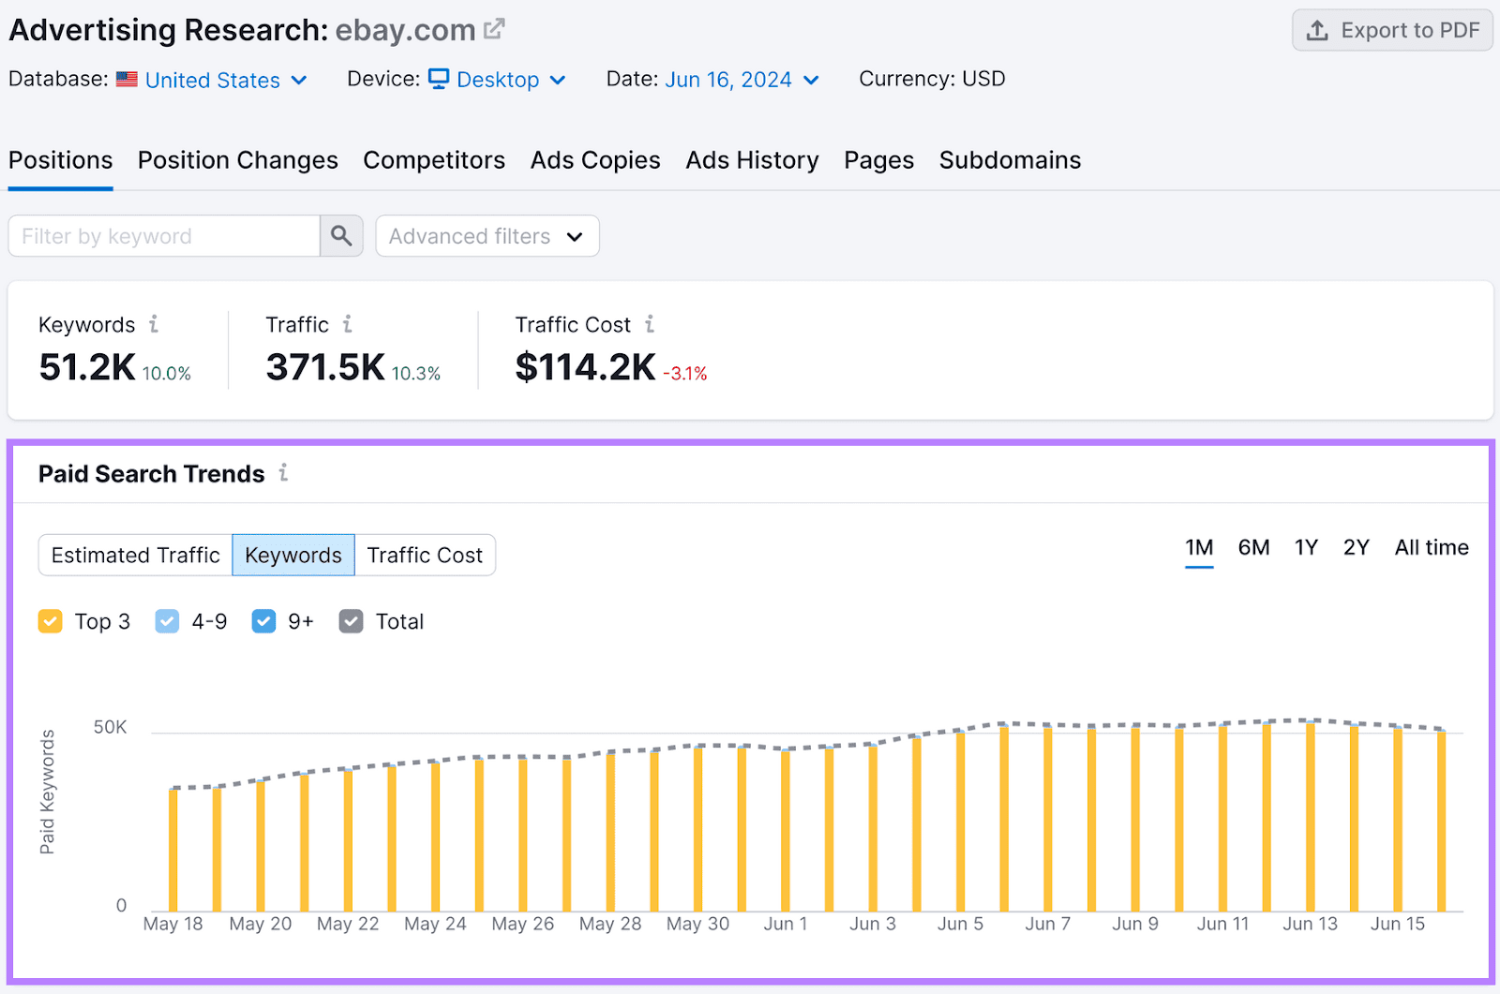Click the United States flag icon

pyautogui.click(x=127, y=79)
